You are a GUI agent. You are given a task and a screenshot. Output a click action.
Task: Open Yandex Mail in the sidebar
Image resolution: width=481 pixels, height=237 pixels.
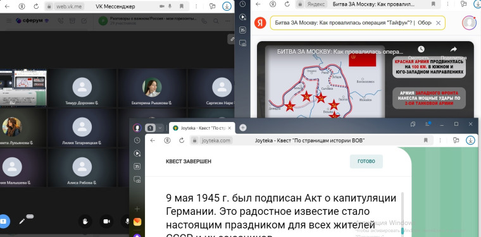pyautogui.click(x=137, y=222)
